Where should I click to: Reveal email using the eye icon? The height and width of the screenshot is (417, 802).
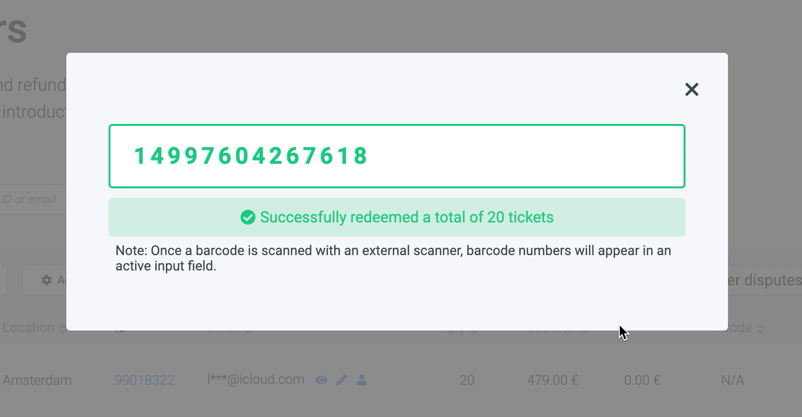[321, 380]
